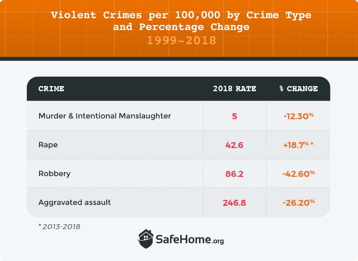Click the Robbery row label
Viewport: 358px width, 261px height.
click(54, 174)
